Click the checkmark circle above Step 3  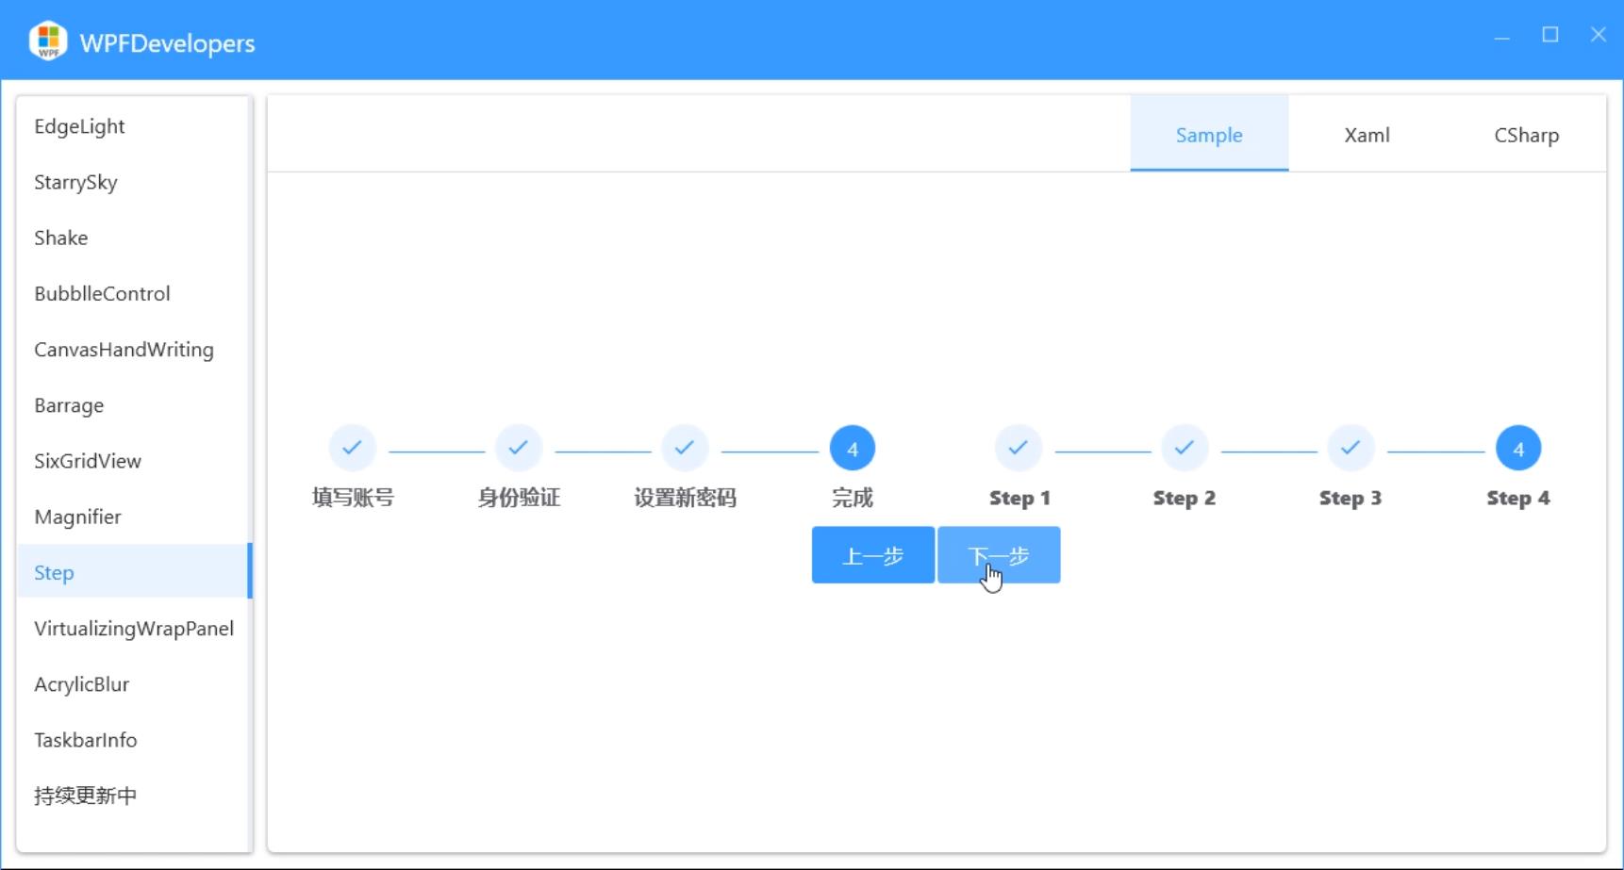1351,448
